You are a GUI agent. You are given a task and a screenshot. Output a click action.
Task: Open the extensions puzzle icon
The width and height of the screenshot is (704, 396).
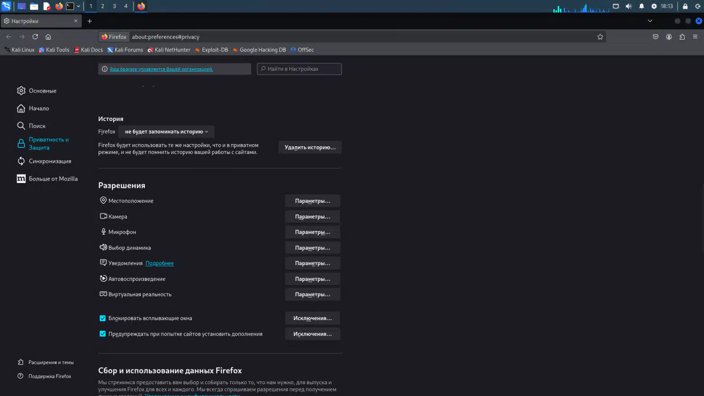tap(682, 37)
